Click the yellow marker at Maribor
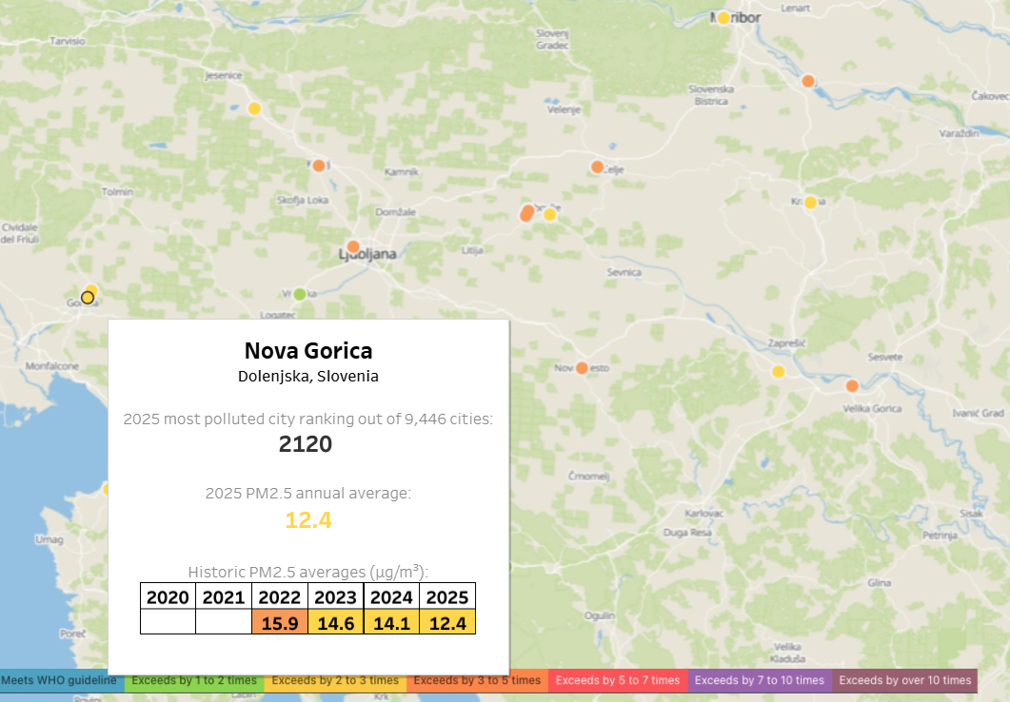The height and width of the screenshot is (702, 1010). [723, 18]
